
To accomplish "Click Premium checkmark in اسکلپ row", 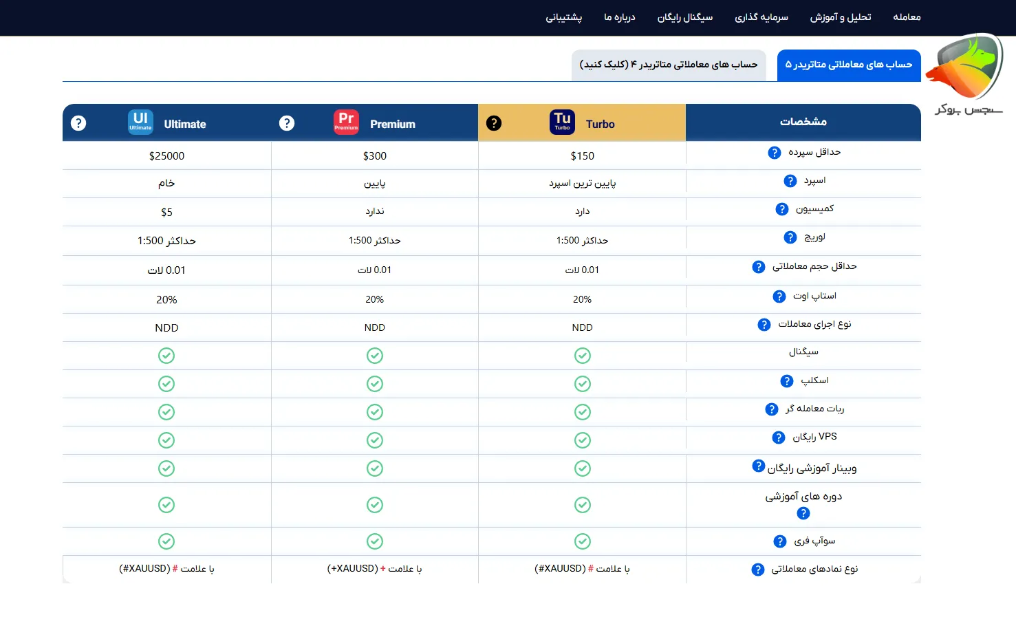I will 375,384.
